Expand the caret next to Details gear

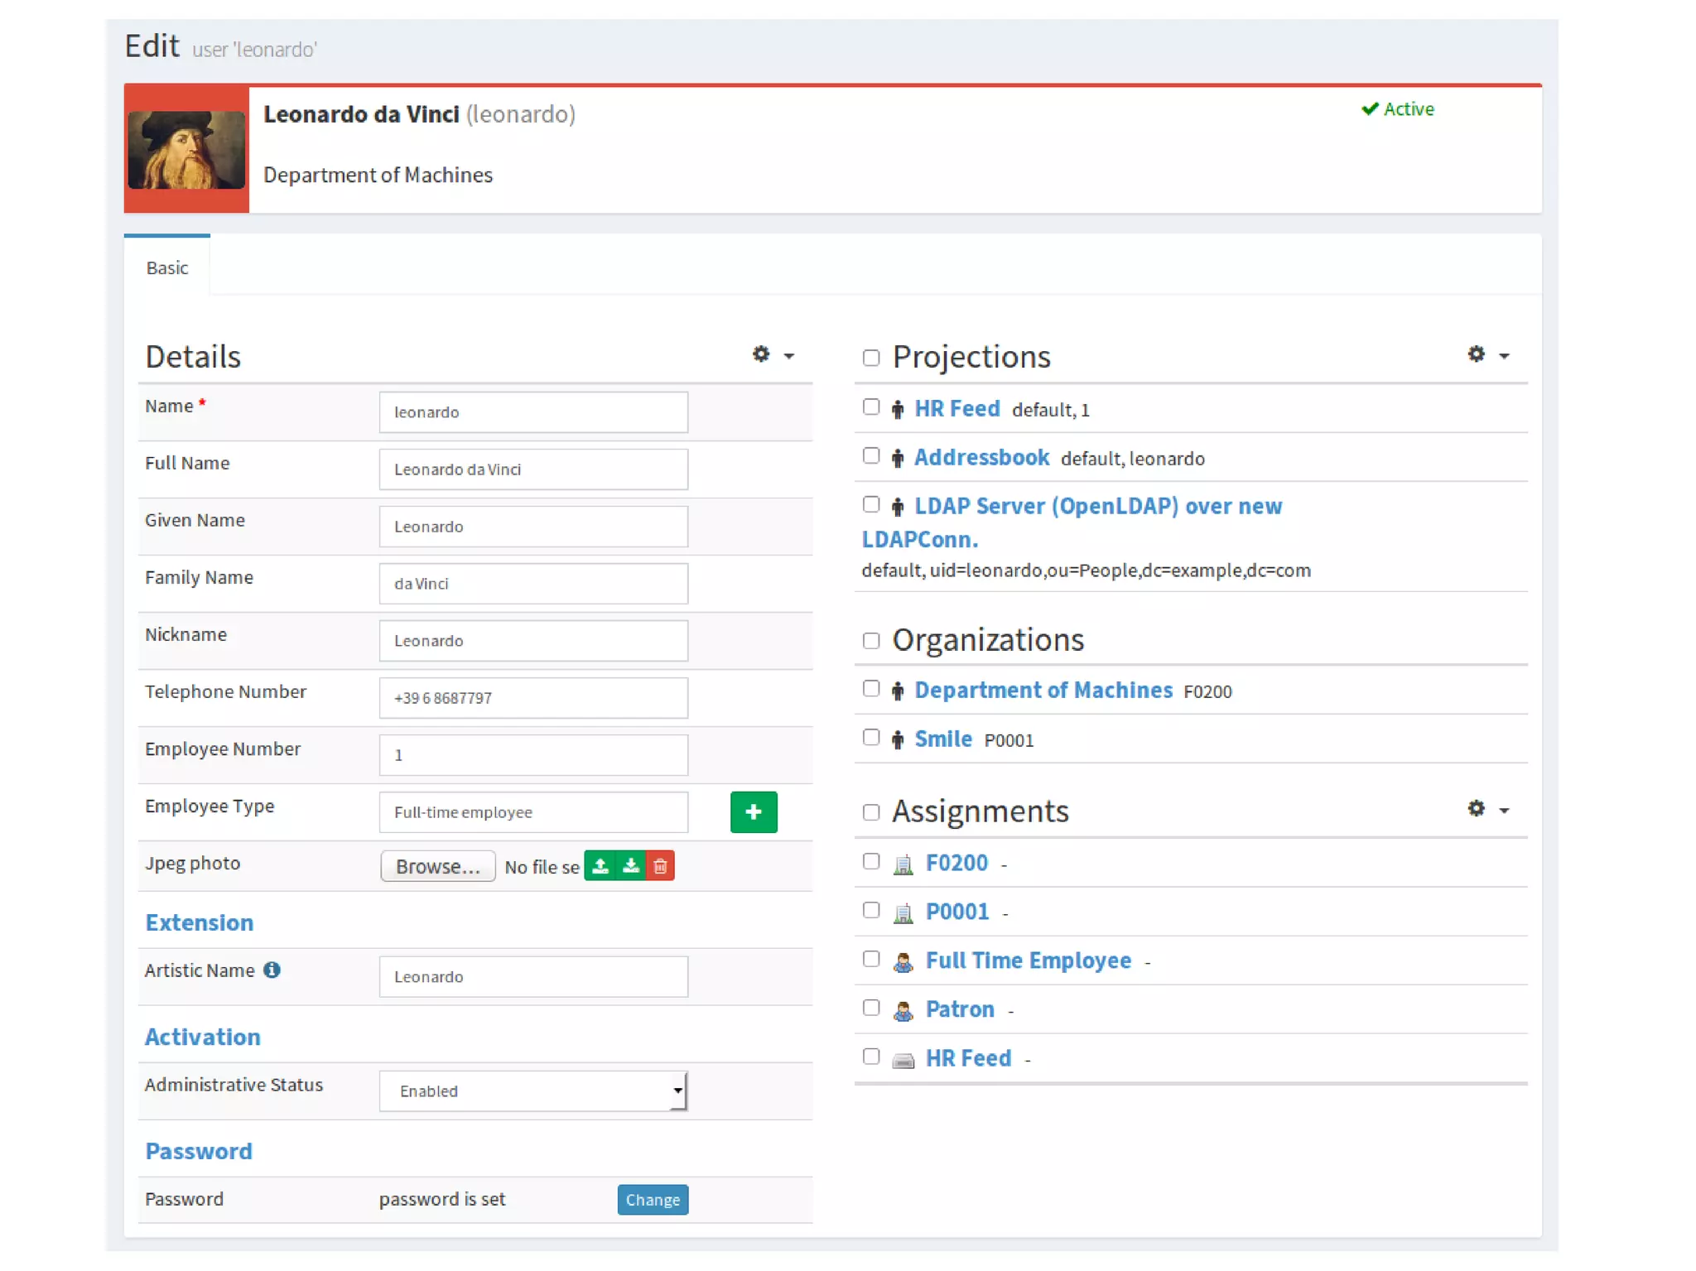point(789,356)
